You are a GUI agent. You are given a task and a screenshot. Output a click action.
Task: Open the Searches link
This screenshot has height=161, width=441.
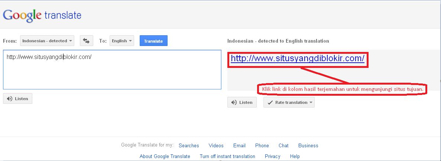tap(189, 145)
